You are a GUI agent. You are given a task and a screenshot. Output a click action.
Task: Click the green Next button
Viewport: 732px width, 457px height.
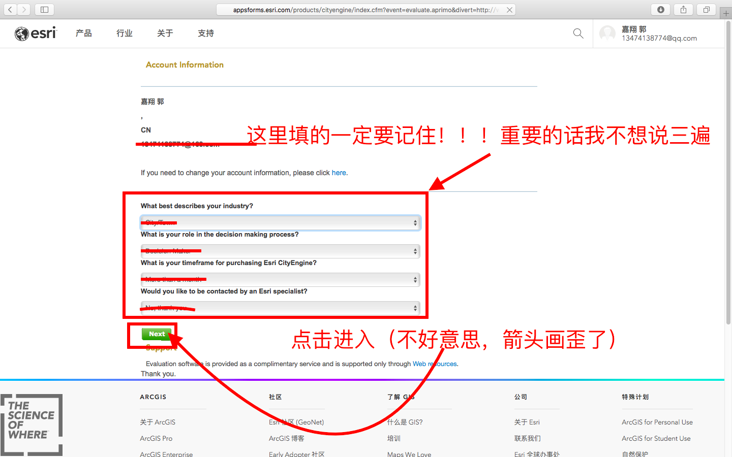pyautogui.click(x=157, y=334)
